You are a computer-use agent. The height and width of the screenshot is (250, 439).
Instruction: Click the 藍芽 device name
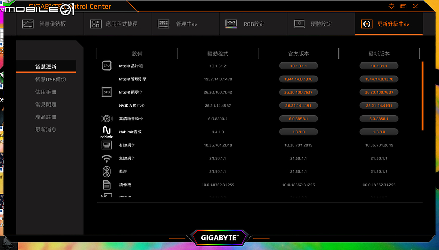123,171
